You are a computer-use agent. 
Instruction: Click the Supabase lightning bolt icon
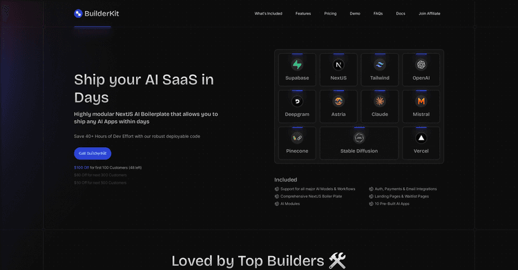tap(297, 64)
